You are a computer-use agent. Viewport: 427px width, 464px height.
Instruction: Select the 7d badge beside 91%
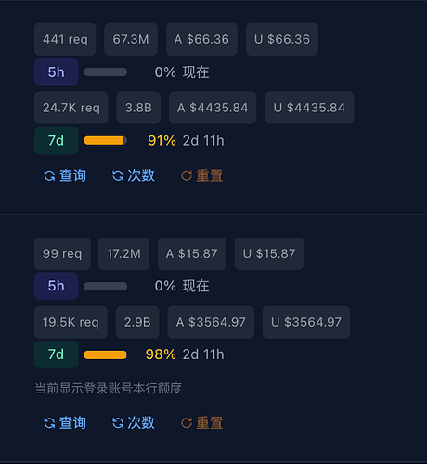click(x=57, y=141)
